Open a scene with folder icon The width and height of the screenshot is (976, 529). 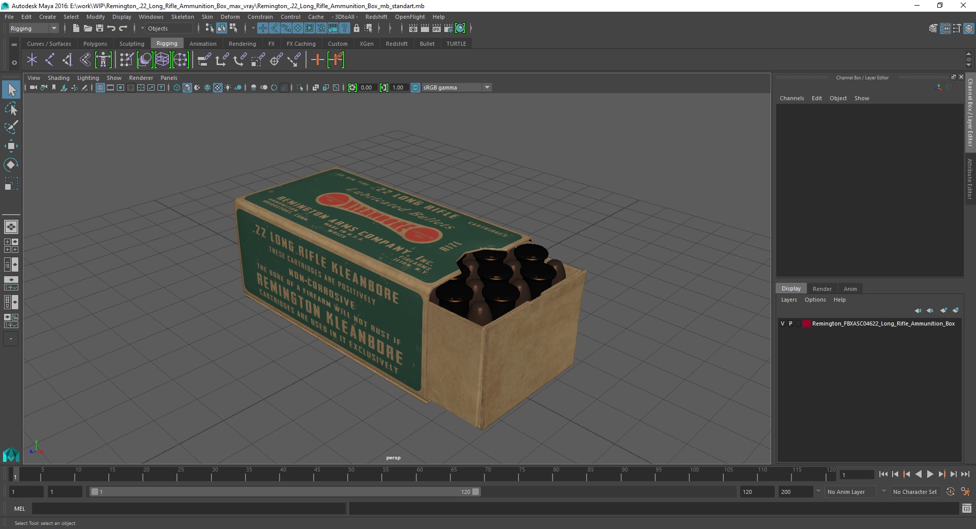(x=87, y=28)
